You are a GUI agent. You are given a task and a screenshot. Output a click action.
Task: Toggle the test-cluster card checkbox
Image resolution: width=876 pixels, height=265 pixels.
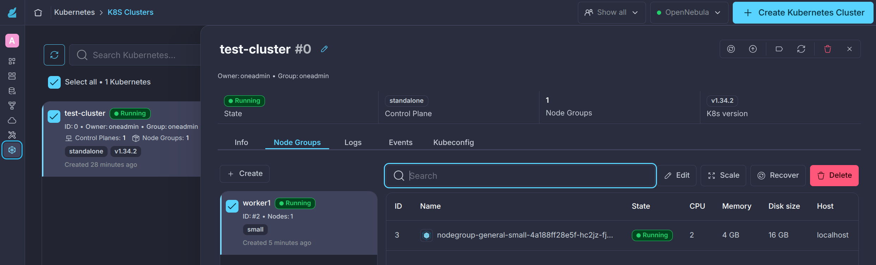54,116
